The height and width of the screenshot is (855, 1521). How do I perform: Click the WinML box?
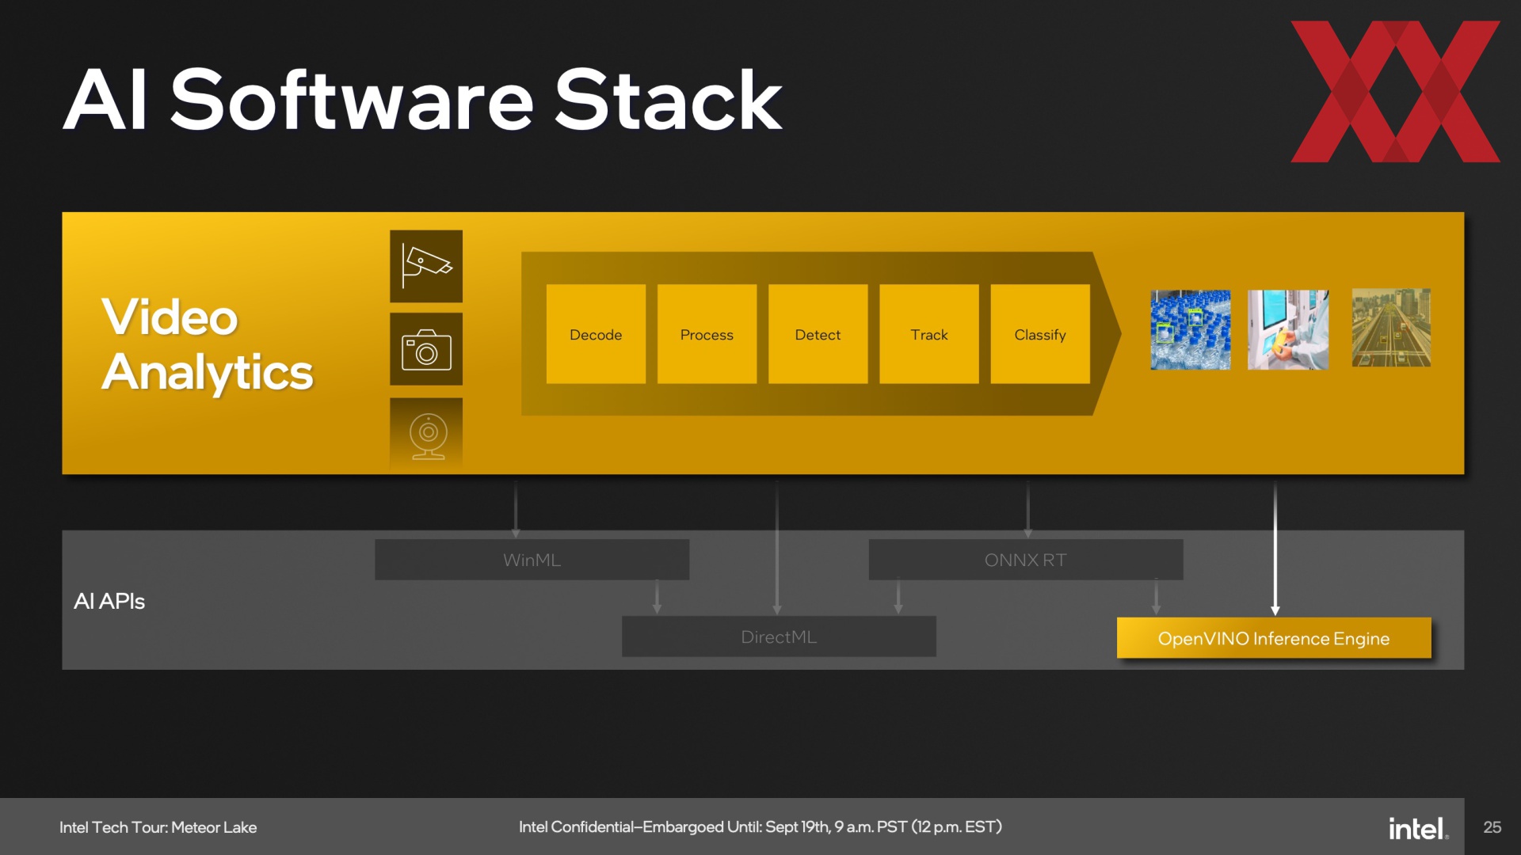[532, 560]
